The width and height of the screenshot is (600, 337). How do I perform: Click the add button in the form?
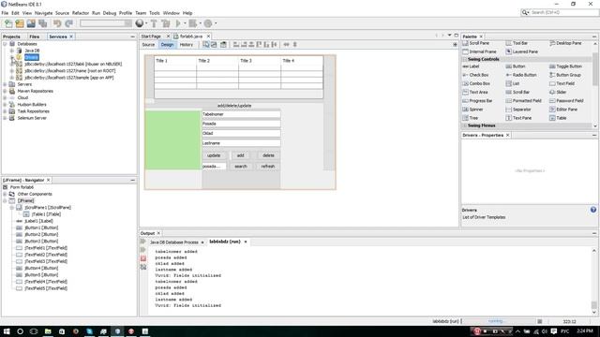point(240,155)
